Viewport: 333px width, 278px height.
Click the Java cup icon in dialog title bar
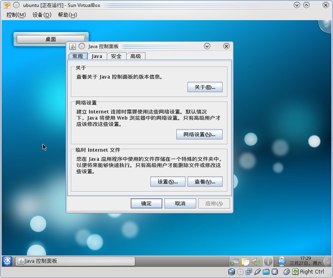pos(73,46)
